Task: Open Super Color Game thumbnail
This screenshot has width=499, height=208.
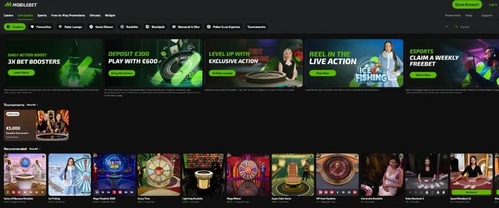Action: [293, 175]
